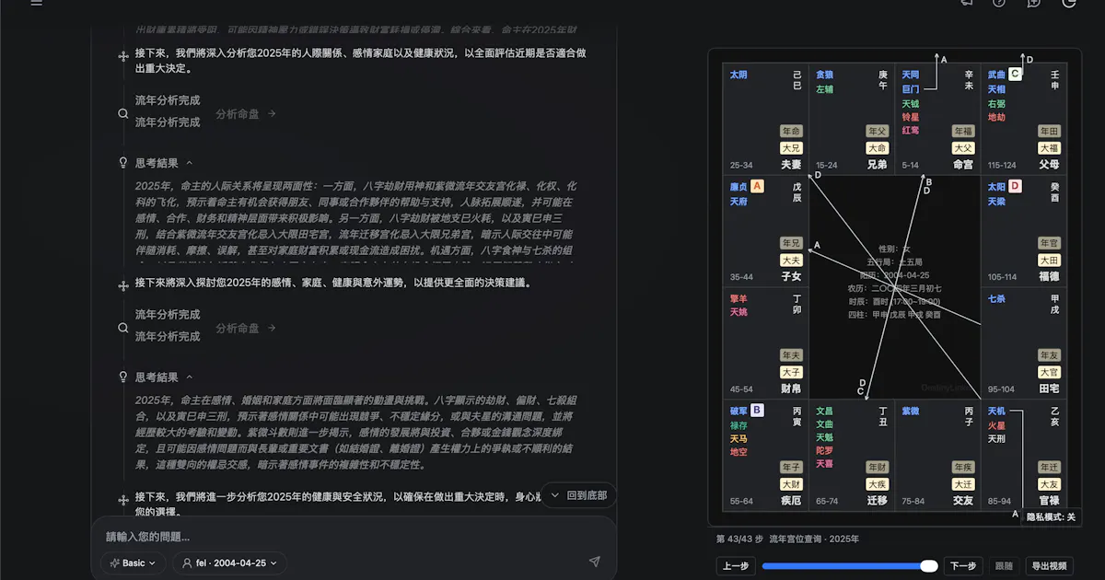Click the lightbulb icon beside first 思考結果
The image size is (1105, 580).
pyautogui.click(x=122, y=162)
